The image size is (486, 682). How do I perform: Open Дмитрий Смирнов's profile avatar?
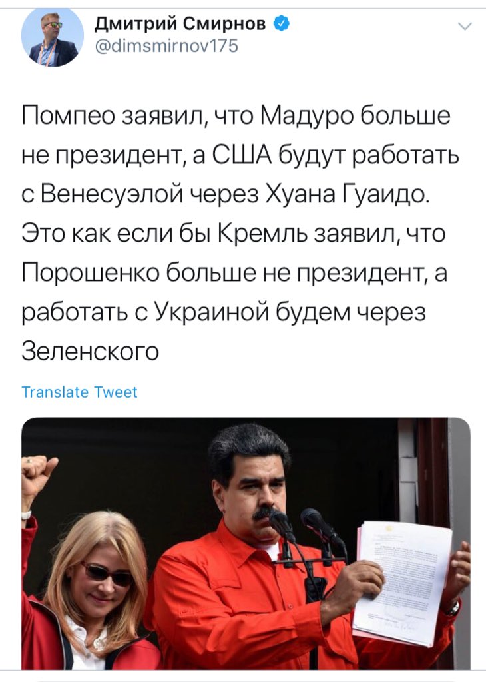pyautogui.click(x=52, y=37)
